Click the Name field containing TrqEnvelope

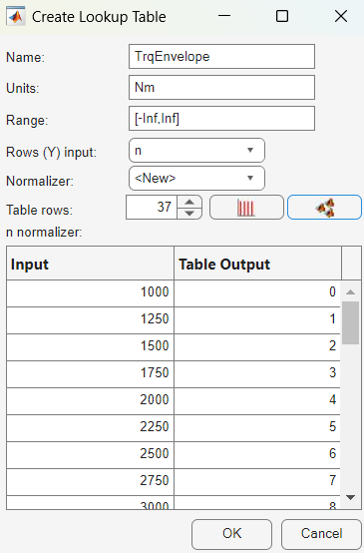tap(221, 57)
